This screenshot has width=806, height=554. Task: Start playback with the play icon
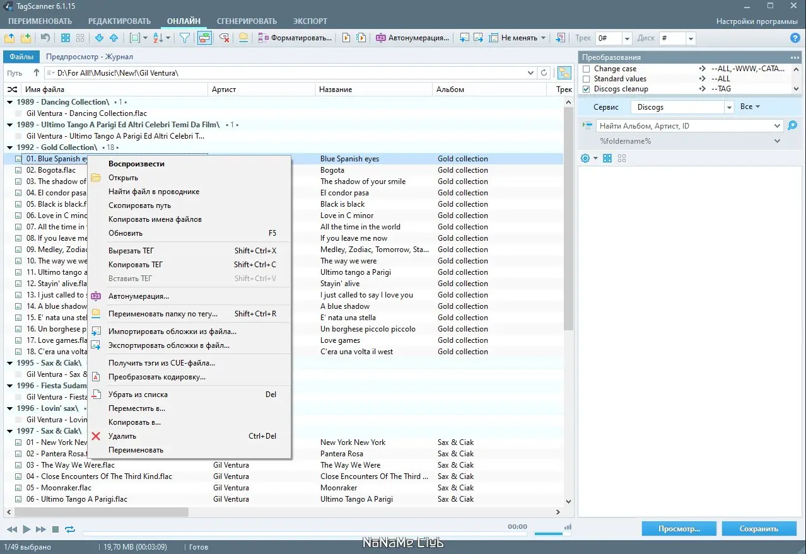point(26,529)
